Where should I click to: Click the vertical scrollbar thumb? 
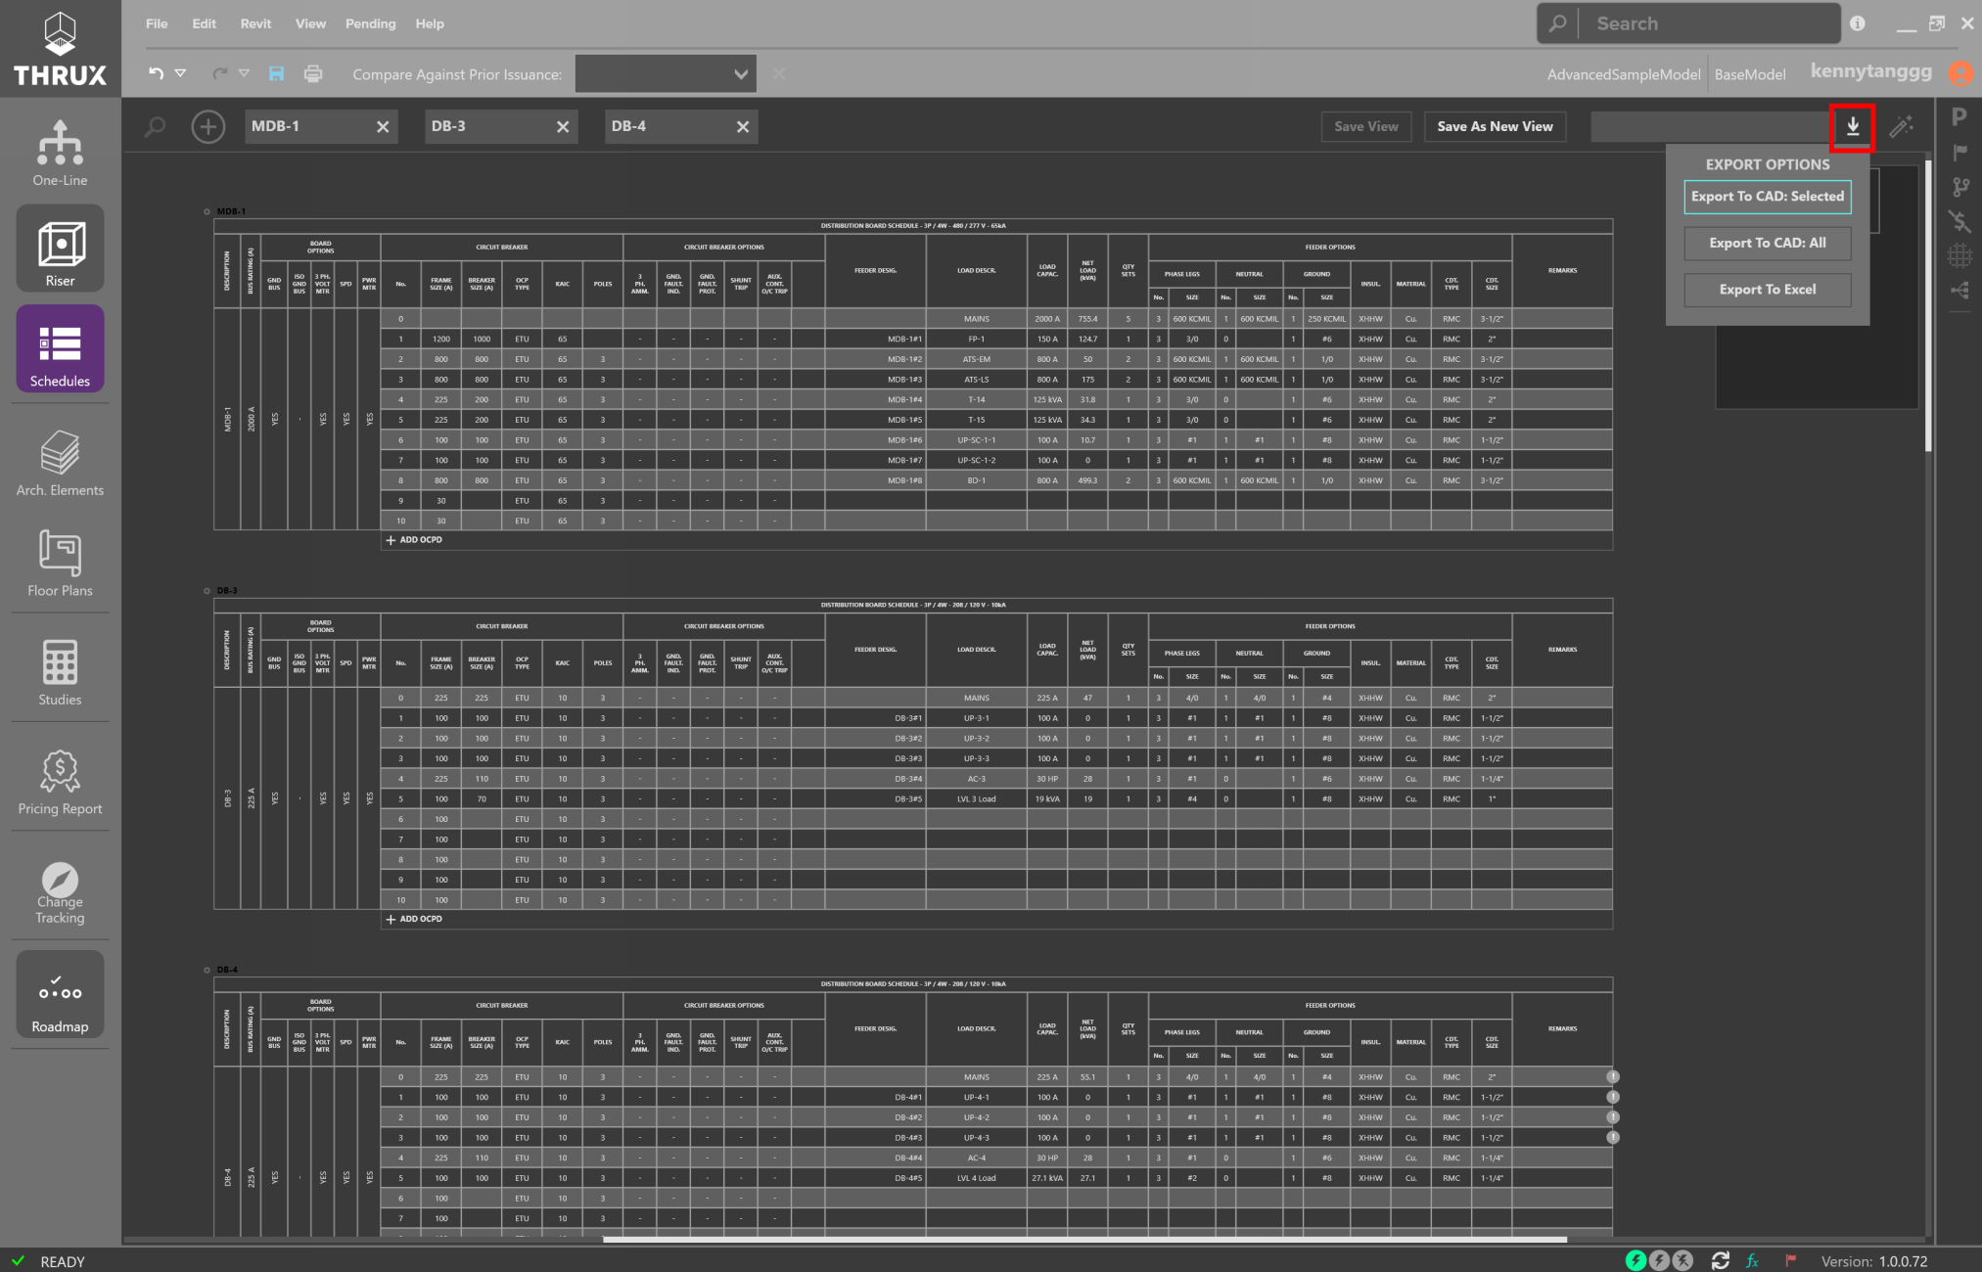(1928, 304)
